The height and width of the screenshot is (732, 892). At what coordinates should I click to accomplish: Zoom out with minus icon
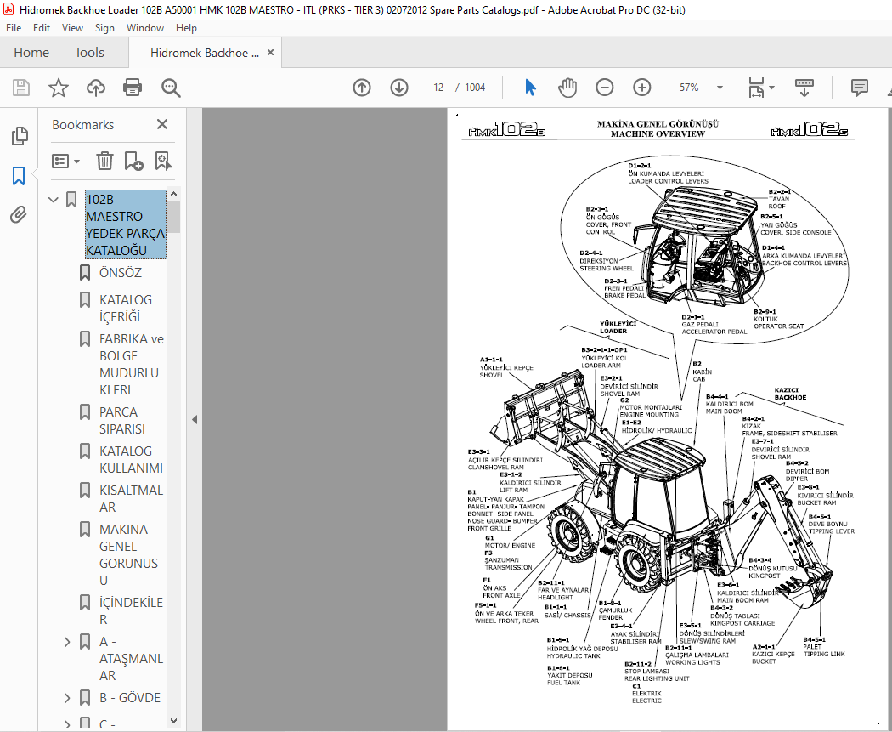pyautogui.click(x=604, y=88)
